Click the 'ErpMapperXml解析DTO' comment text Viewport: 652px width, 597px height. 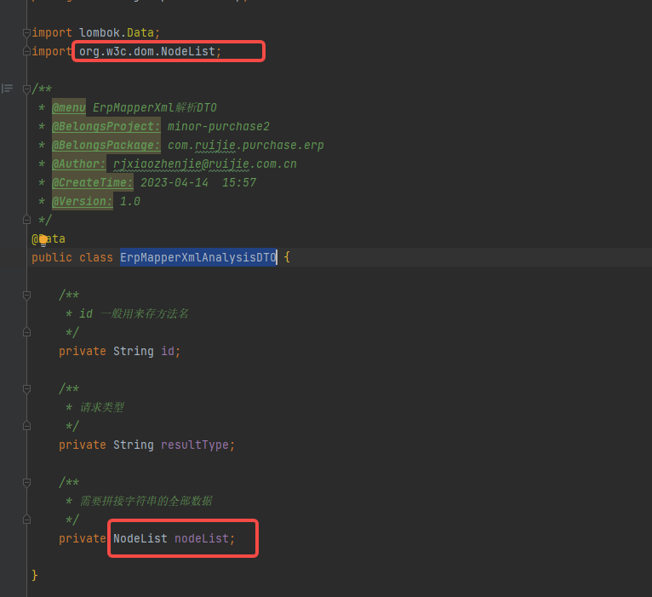[155, 107]
